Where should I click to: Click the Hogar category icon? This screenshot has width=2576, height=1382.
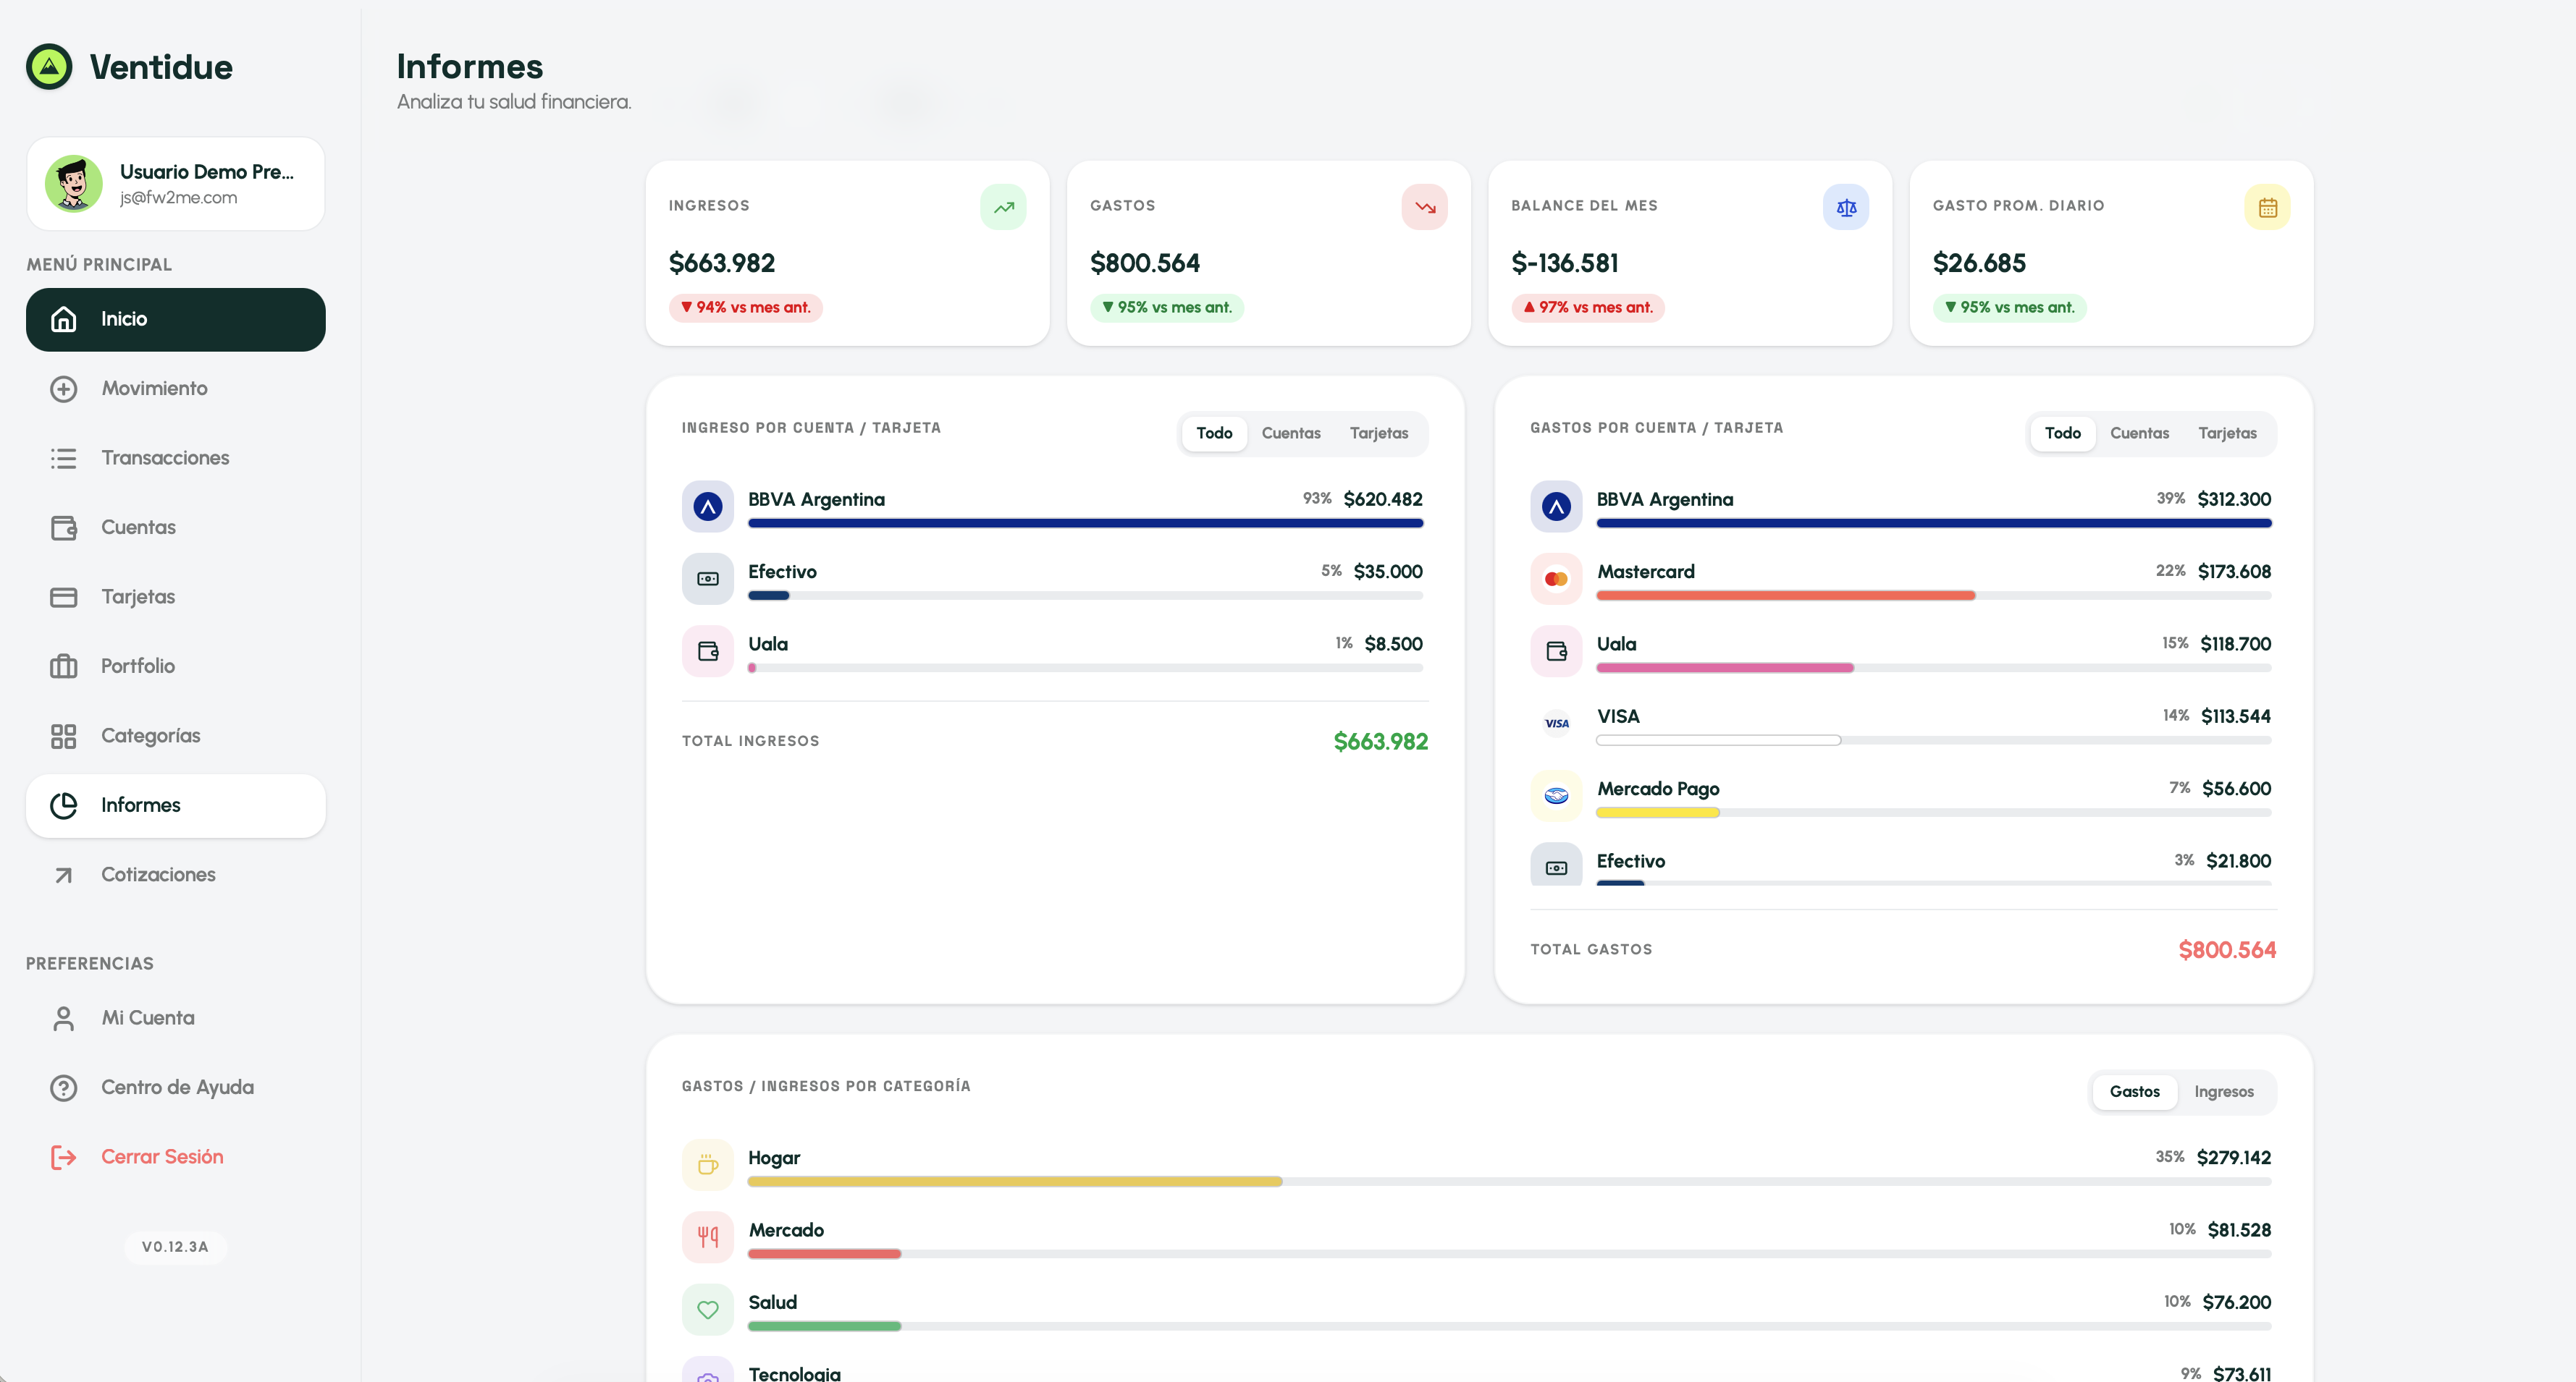(x=708, y=1164)
